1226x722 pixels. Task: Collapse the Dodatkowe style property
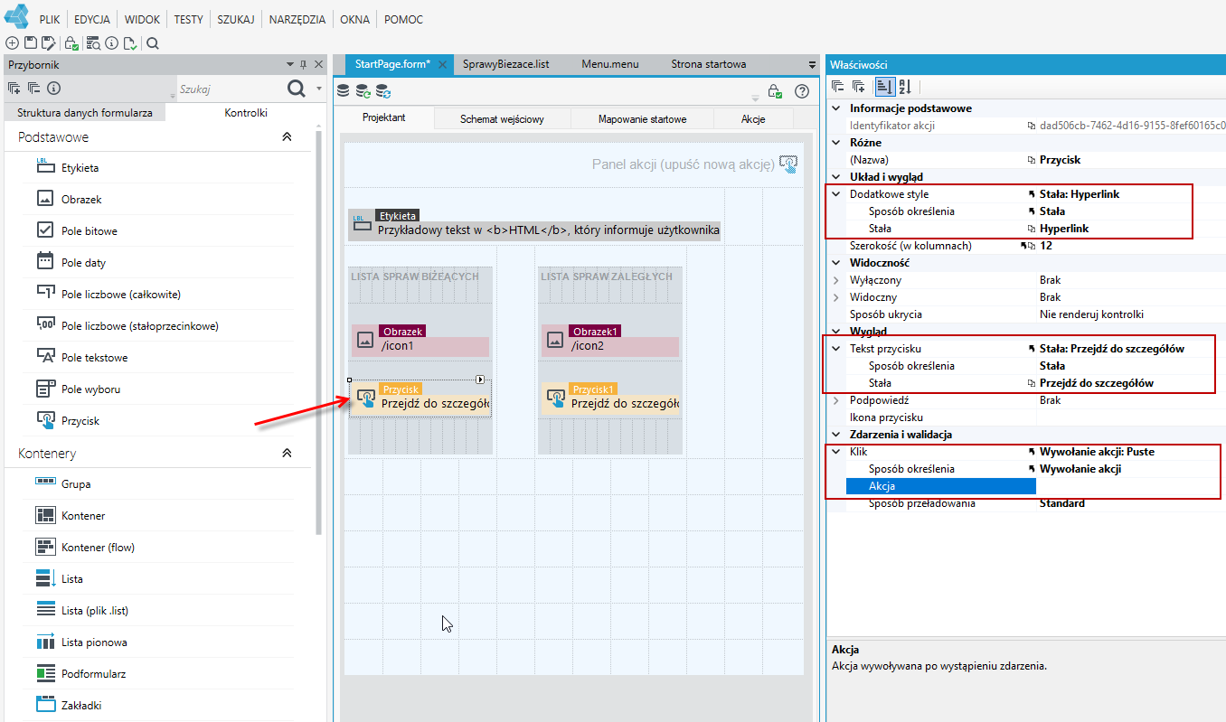click(x=835, y=194)
